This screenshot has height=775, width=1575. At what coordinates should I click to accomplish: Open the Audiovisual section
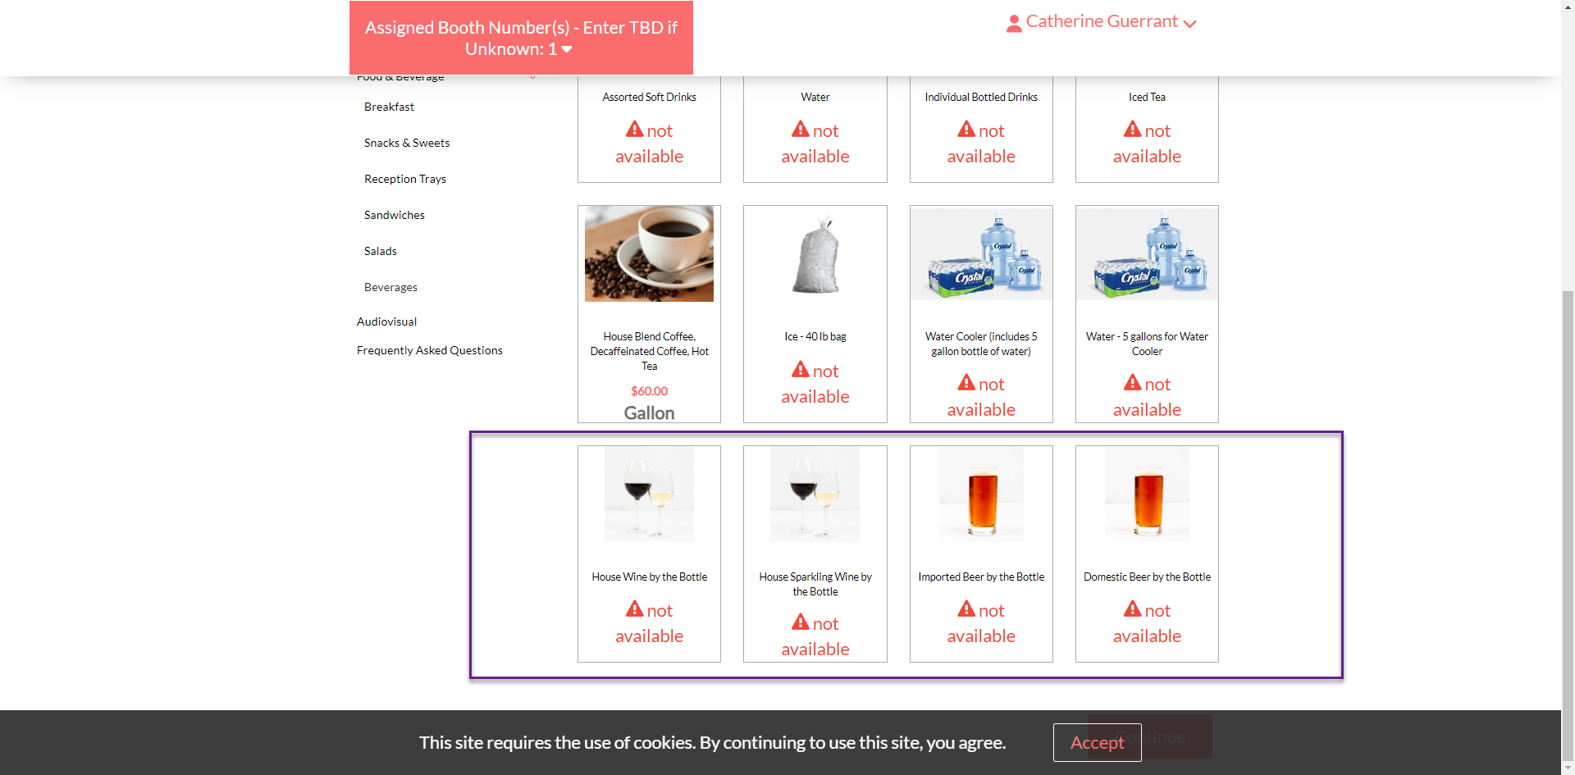(386, 321)
